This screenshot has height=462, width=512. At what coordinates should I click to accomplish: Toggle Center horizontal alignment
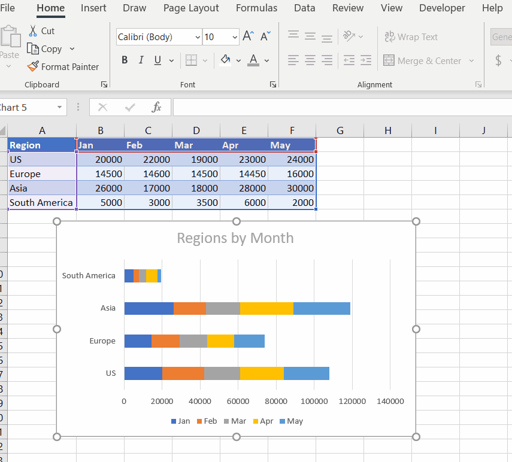pyautogui.click(x=310, y=60)
